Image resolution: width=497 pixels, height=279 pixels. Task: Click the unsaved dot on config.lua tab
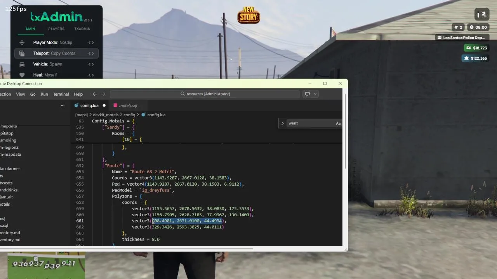tap(104, 105)
